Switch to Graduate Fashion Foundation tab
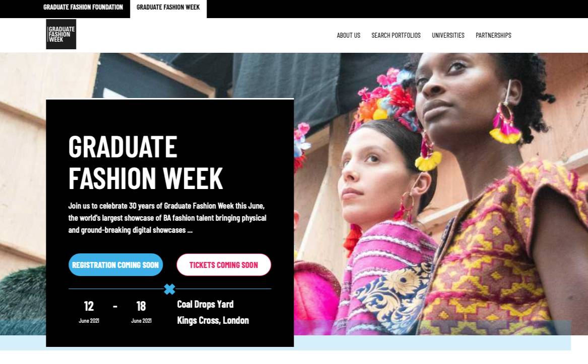 (83, 7)
